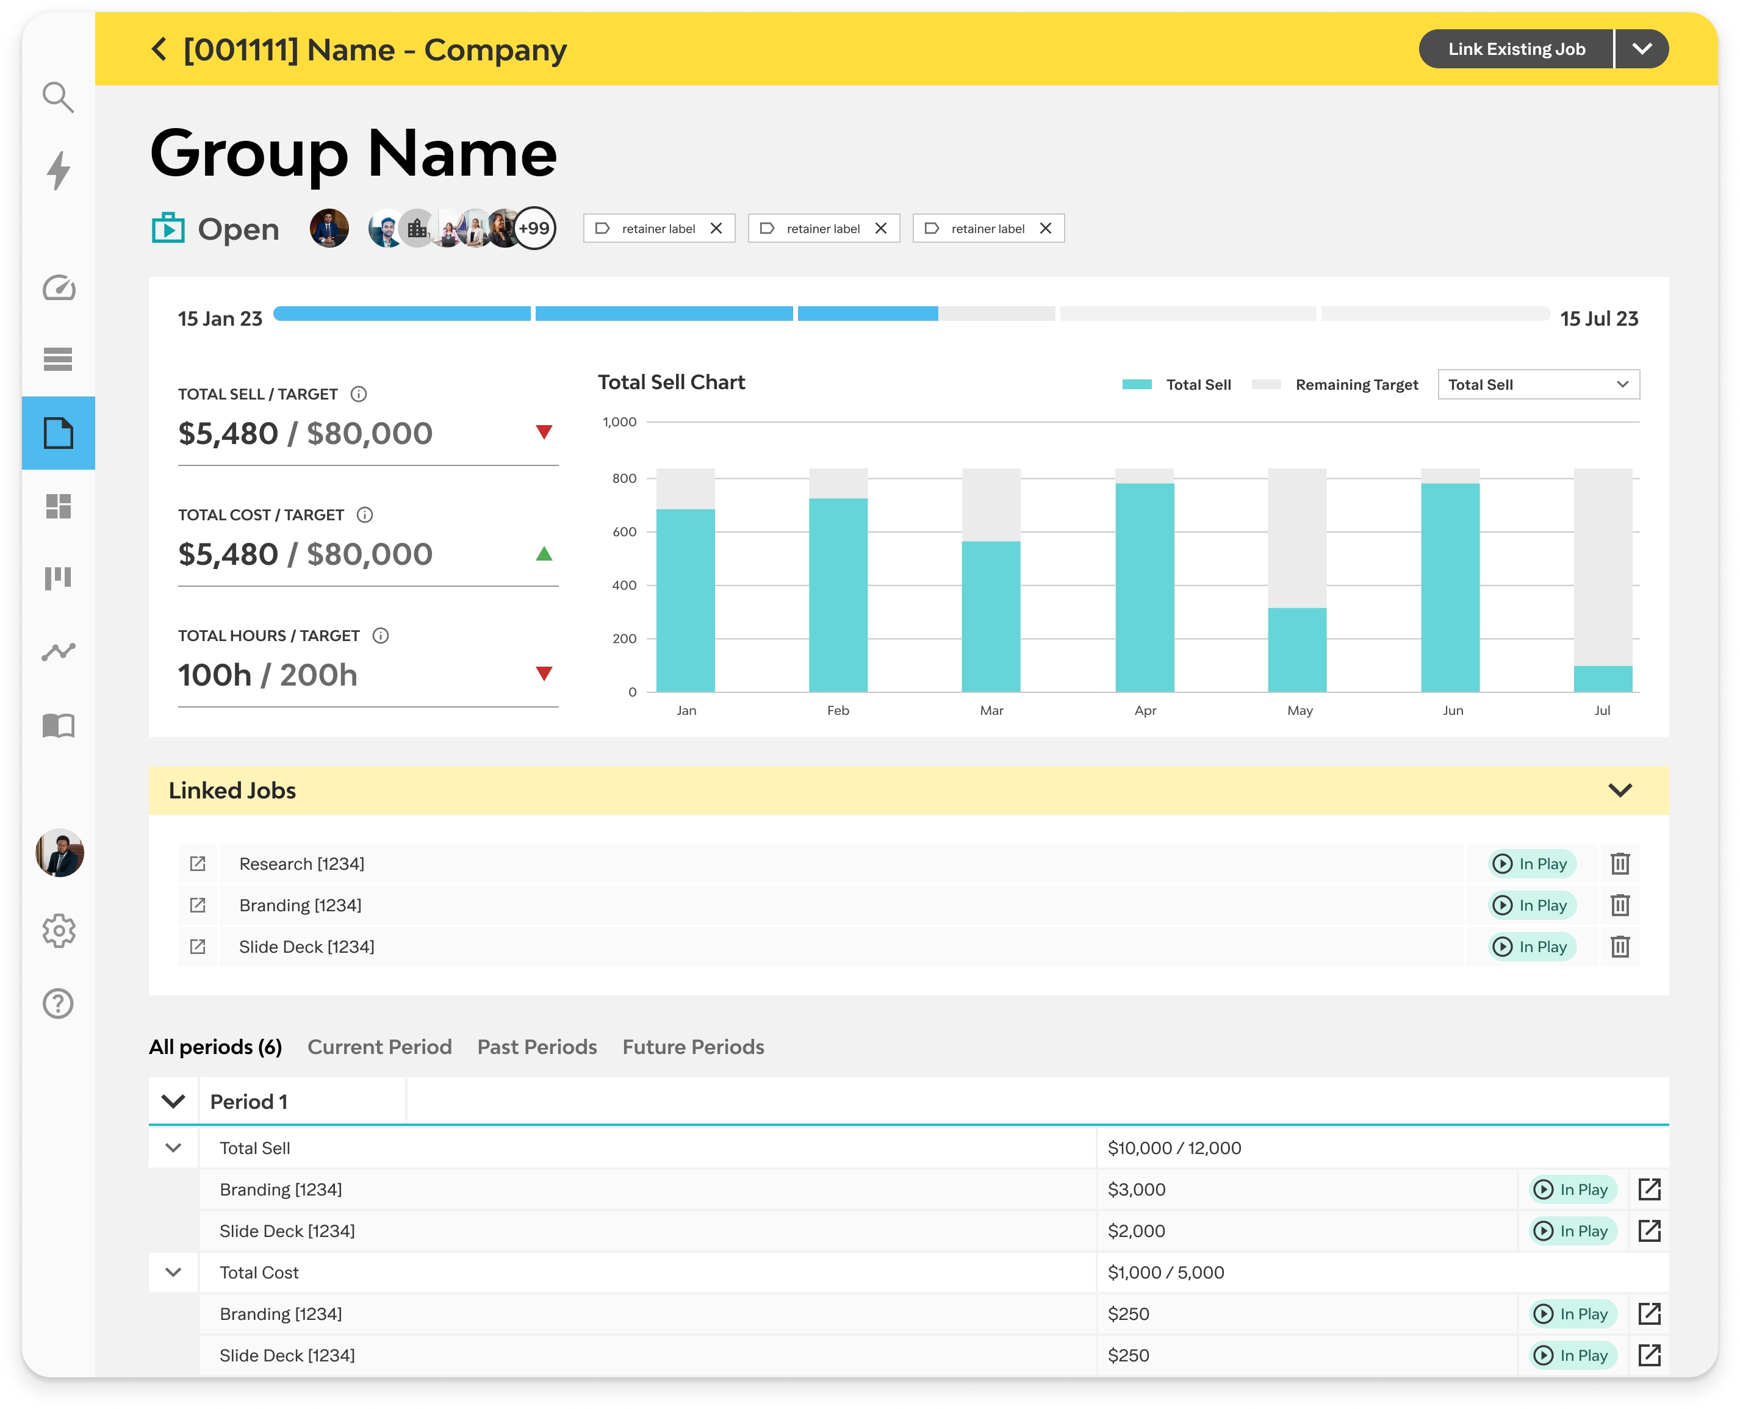The image size is (1740, 1409).
Task: Collapse the Period 1 row
Action: pos(173,1102)
